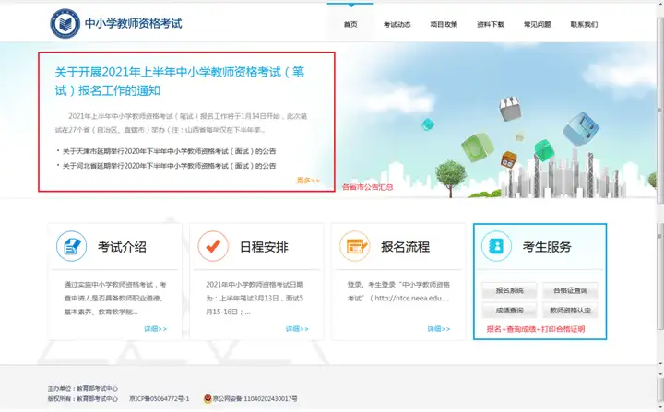Click the 报名系统 button
This screenshot has height=412, width=664.
509,290
